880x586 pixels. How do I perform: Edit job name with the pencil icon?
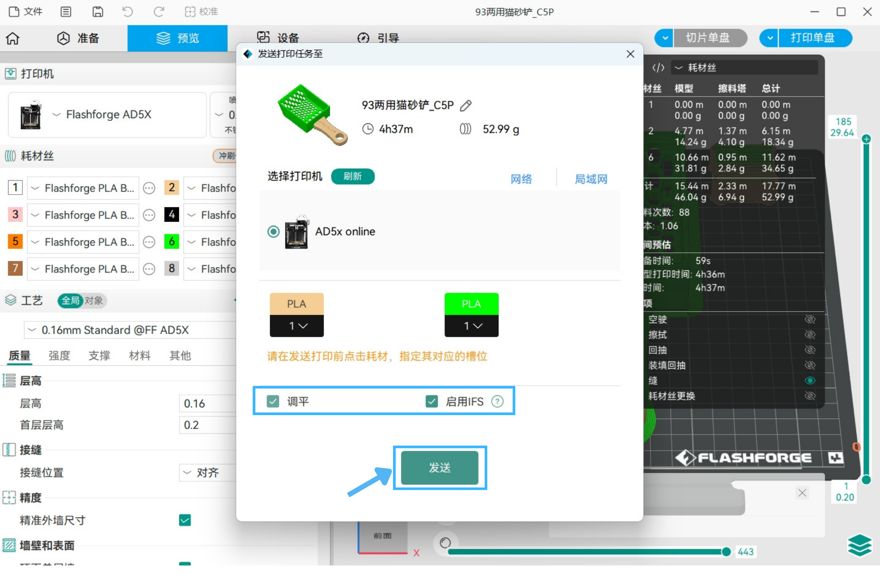point(466,105)
